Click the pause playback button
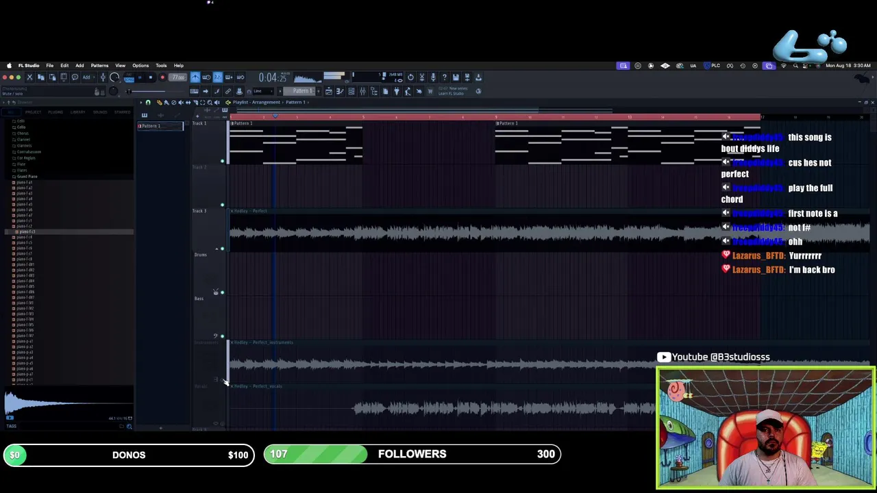Image resolution: width=877 pixels, height=493 pixels. point(140,77)
